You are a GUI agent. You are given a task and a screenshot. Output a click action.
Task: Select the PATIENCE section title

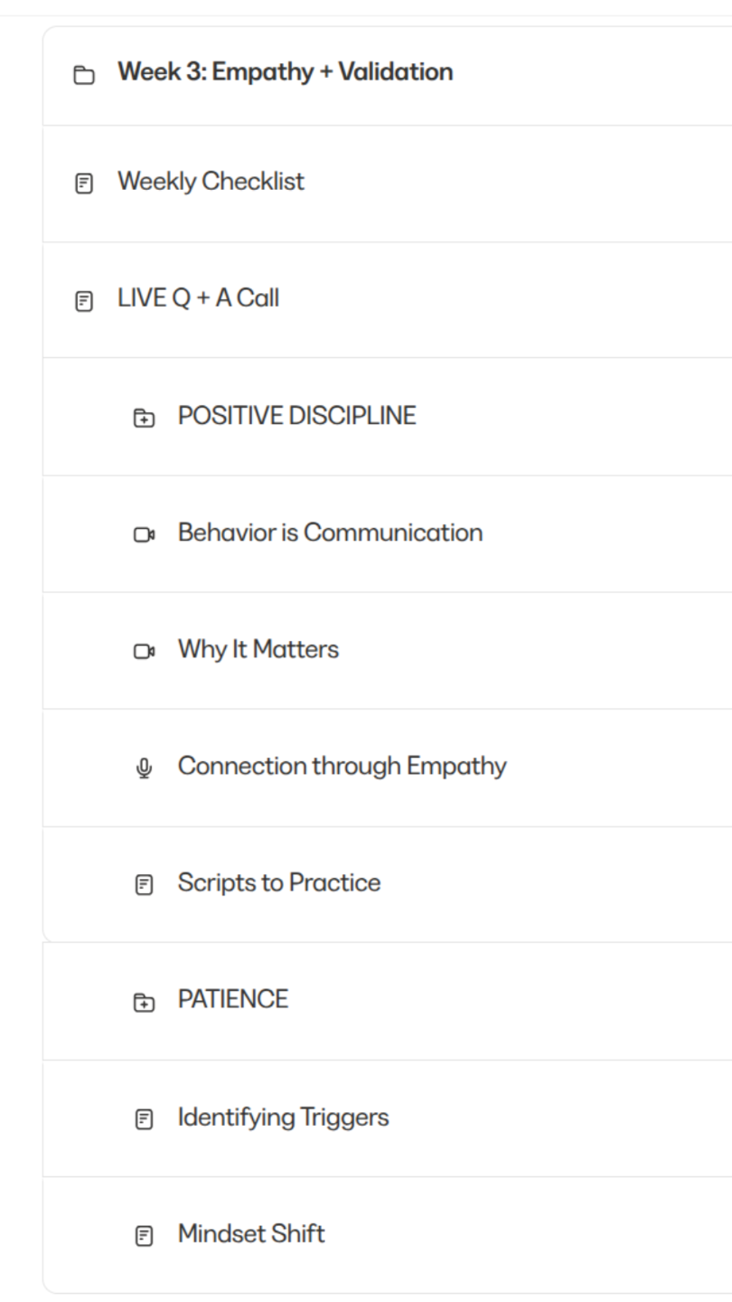click(232, 999)
